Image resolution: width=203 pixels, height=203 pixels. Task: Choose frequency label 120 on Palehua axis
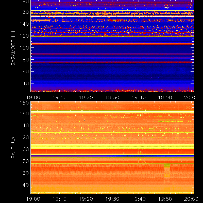pyautogui.click(x=24, y=137)
